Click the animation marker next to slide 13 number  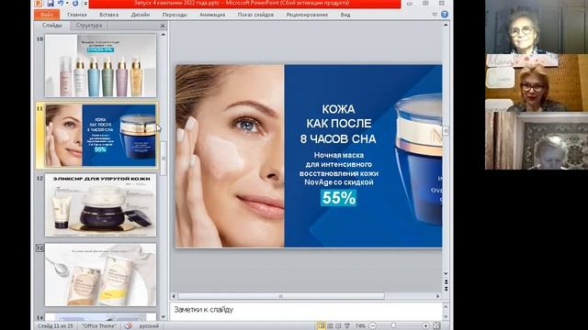(40, 247)
